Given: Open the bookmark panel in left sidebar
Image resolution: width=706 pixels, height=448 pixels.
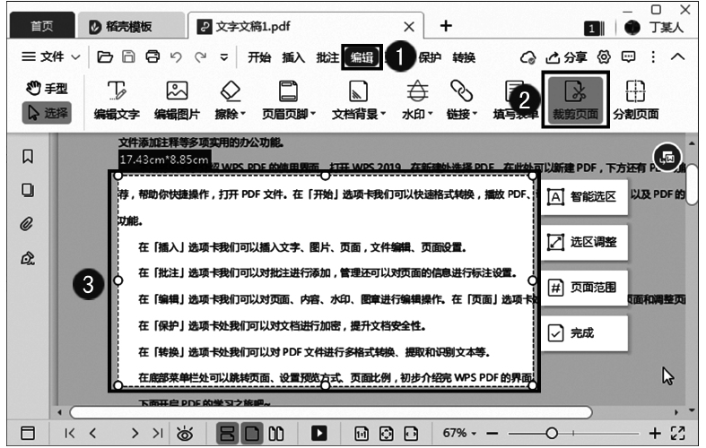Looking at the screenshot, I should coord(28,157).
